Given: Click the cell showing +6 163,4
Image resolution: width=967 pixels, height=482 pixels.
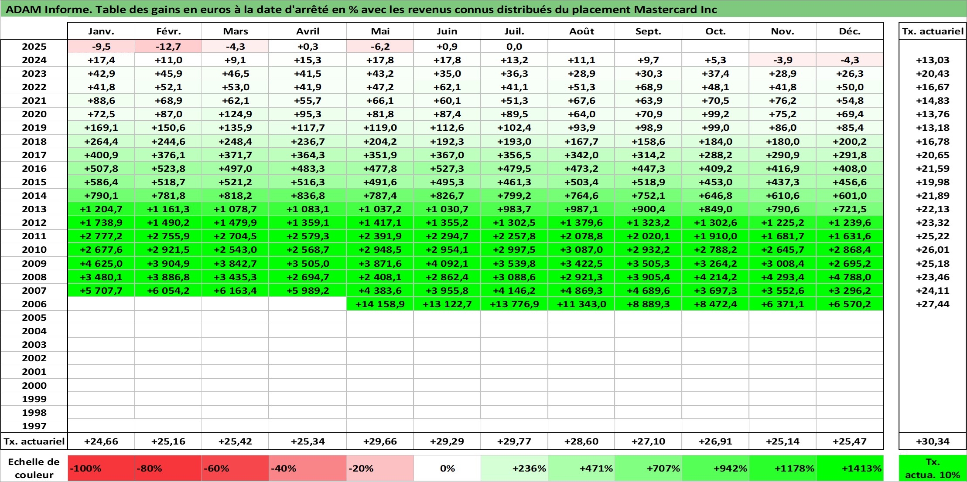Looking at the screenshot, I should pos(236,291).
